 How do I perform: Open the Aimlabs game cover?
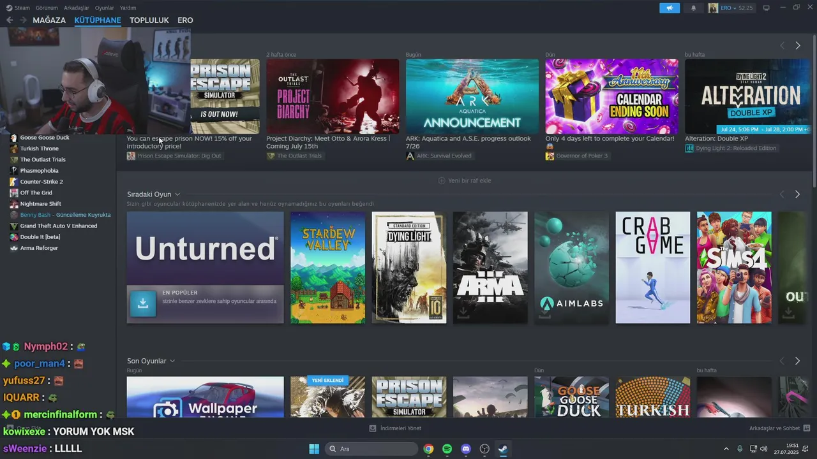coord(572,268)
